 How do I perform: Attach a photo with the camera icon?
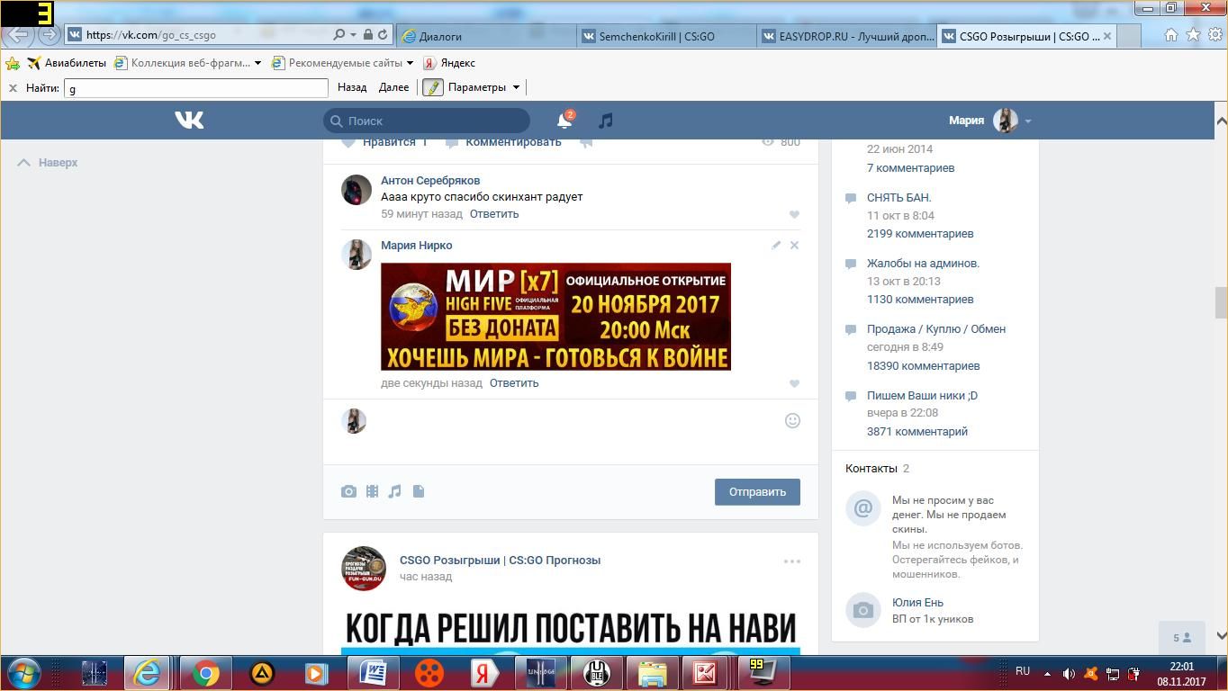click(348, 491)
